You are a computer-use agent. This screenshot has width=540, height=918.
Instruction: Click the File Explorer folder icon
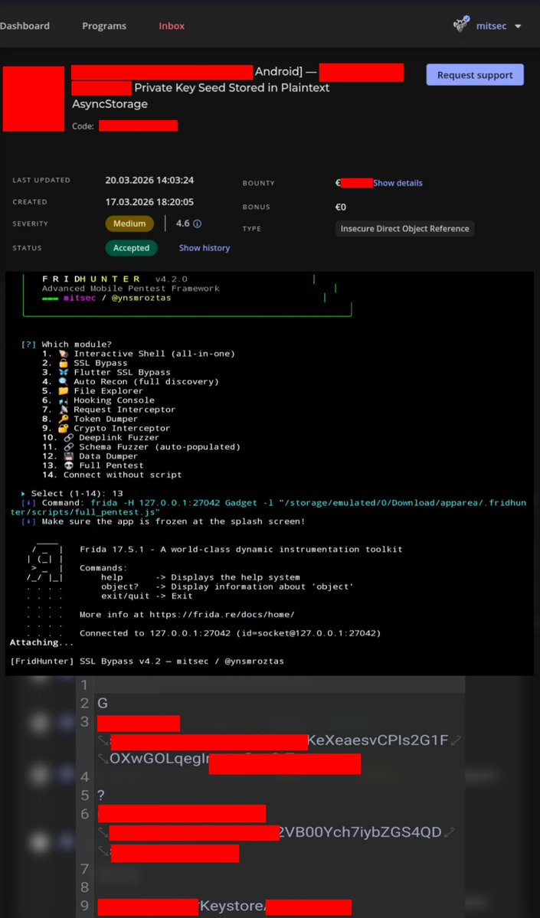[x=64, y=391]
